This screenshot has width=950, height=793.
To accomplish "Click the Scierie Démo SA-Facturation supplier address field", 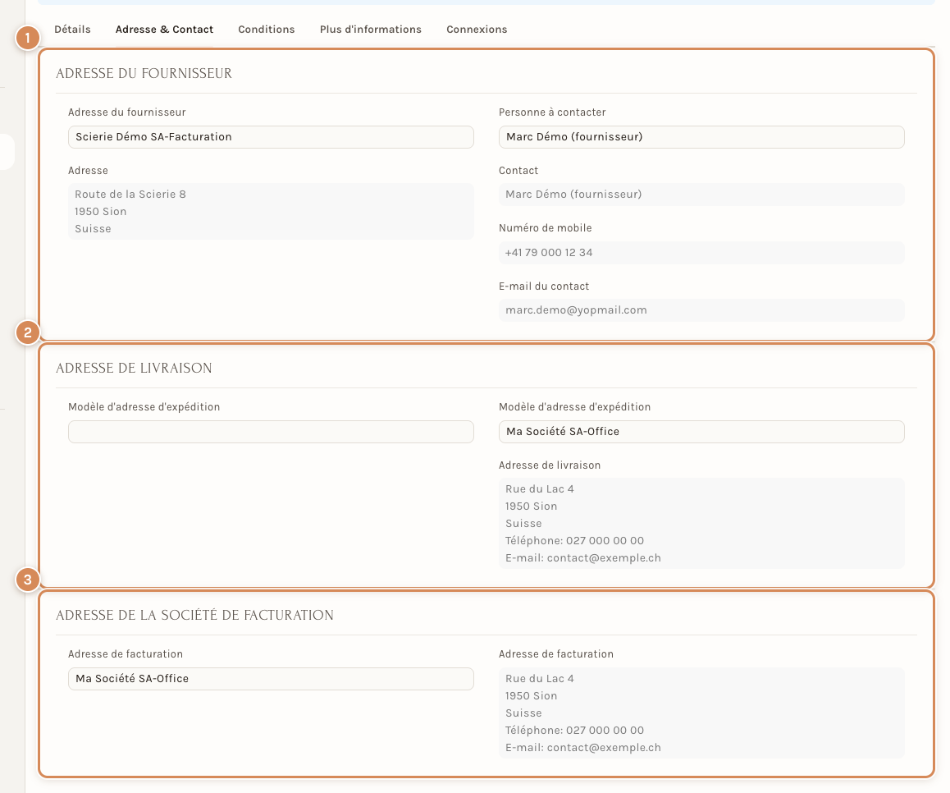I will coord(271,137).
